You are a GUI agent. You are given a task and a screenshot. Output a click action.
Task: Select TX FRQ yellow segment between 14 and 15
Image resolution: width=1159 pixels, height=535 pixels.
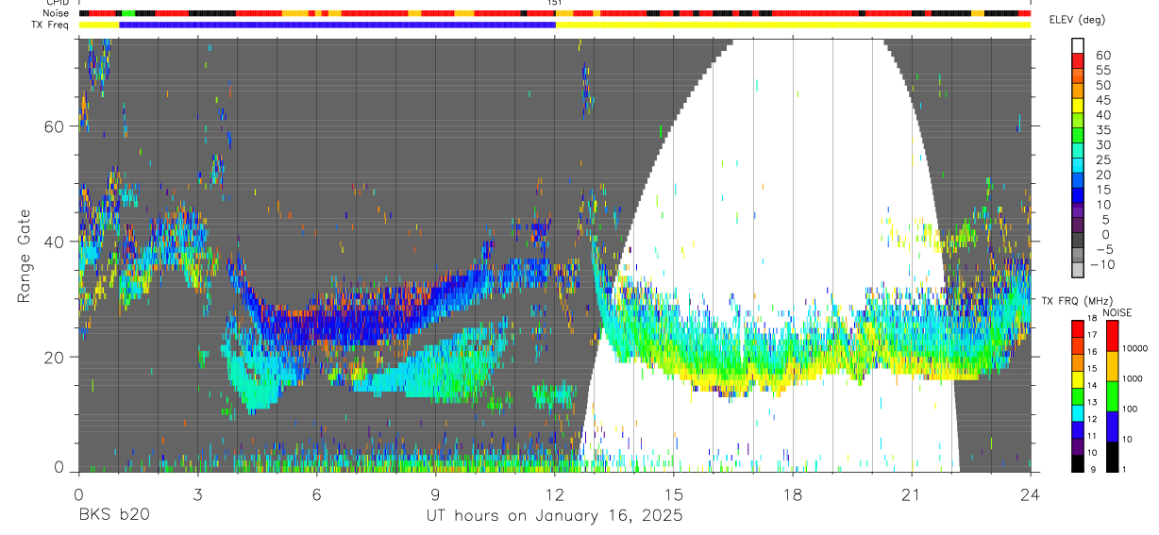(1078, 378)
